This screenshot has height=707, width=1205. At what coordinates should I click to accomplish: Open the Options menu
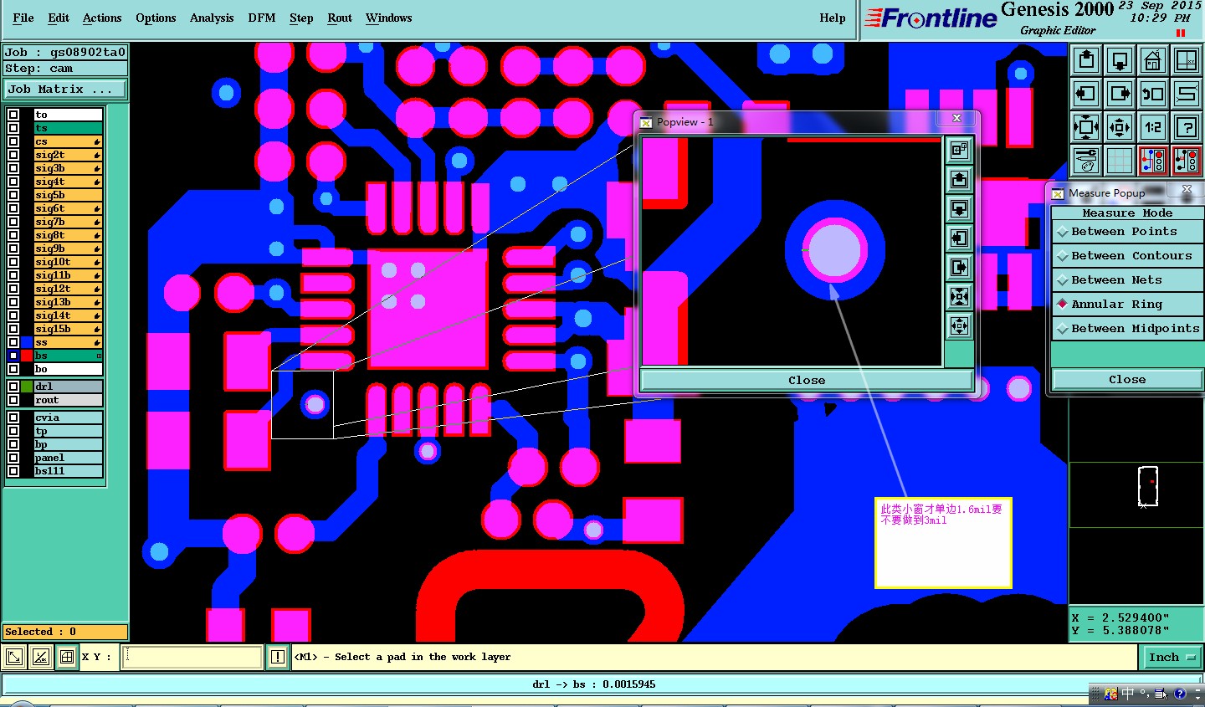click(x=156, y=18)
